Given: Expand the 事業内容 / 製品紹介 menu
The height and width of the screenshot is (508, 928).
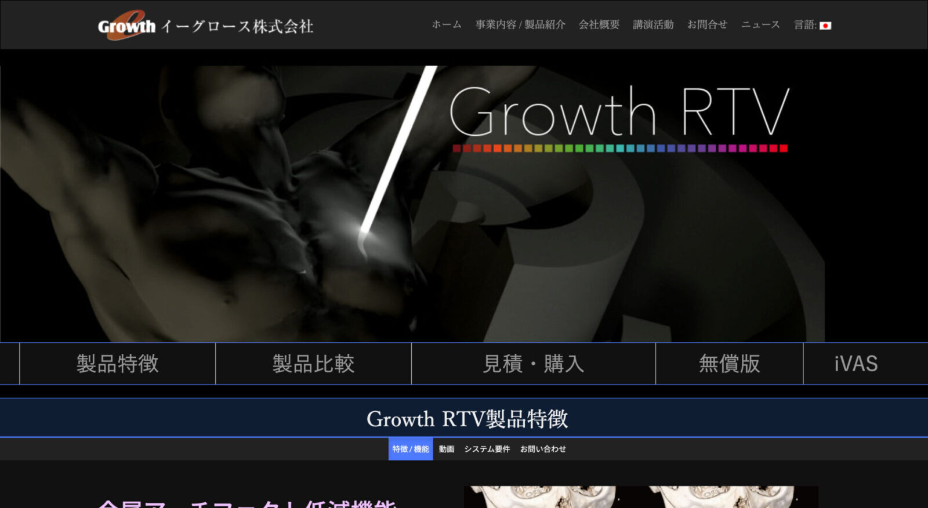Looking at the screenshot, I should (520, 24).
